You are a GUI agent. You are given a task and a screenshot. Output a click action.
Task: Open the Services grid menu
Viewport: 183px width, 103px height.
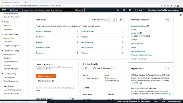[x=14, y=10]
